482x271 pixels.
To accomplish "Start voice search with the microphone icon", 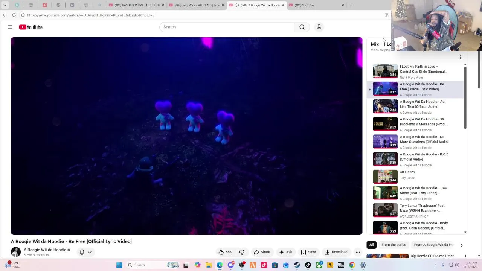I will pyautogui.click(x=319, y=27).
